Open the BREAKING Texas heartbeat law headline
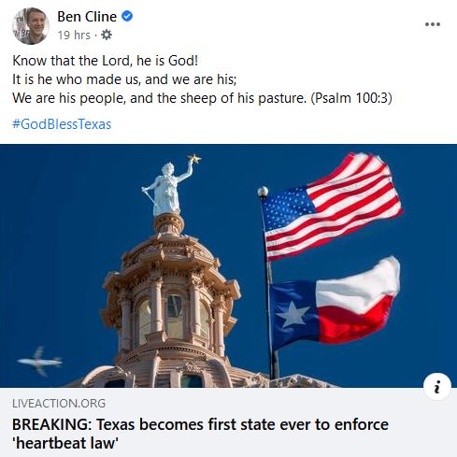457x457 pixels. pos(200,434)
